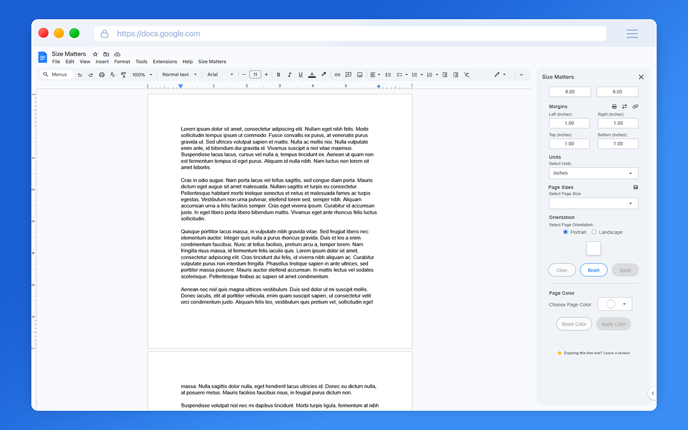
Task: Open the Extensions menu
Action: pyautogui.click(x=164, y=62)
